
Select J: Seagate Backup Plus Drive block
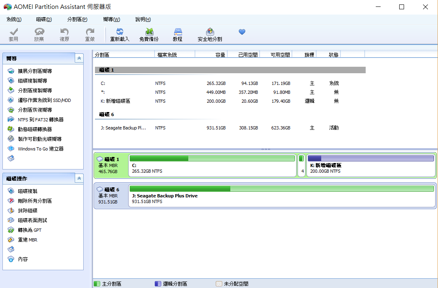[x=282, y=196]
